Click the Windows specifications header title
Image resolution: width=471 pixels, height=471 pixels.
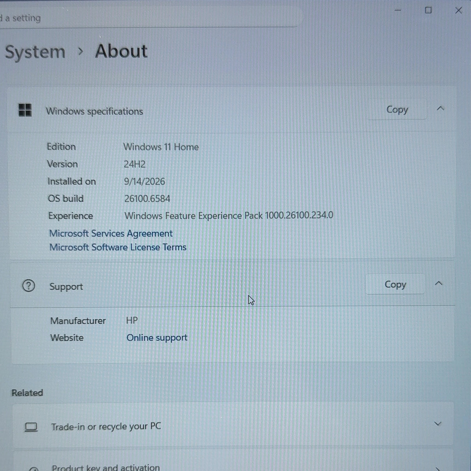(x=94, y=111)
